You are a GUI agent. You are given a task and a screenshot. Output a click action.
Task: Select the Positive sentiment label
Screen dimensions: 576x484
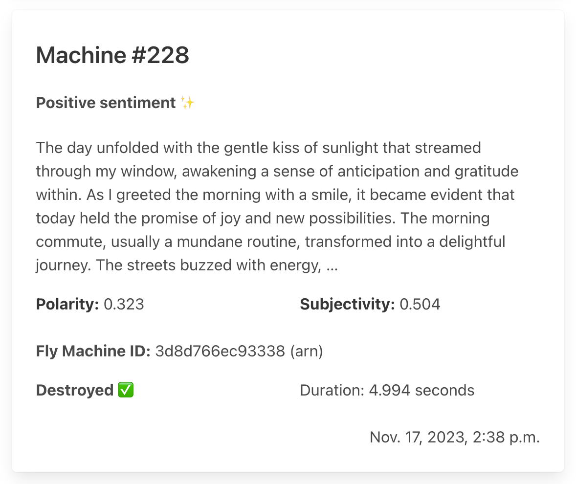[106, 103]
